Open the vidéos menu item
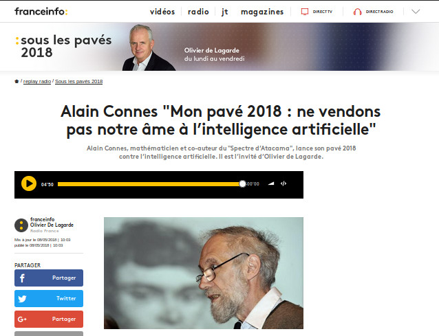This screenshot has width=439, height=336. (x=162, y=12)
